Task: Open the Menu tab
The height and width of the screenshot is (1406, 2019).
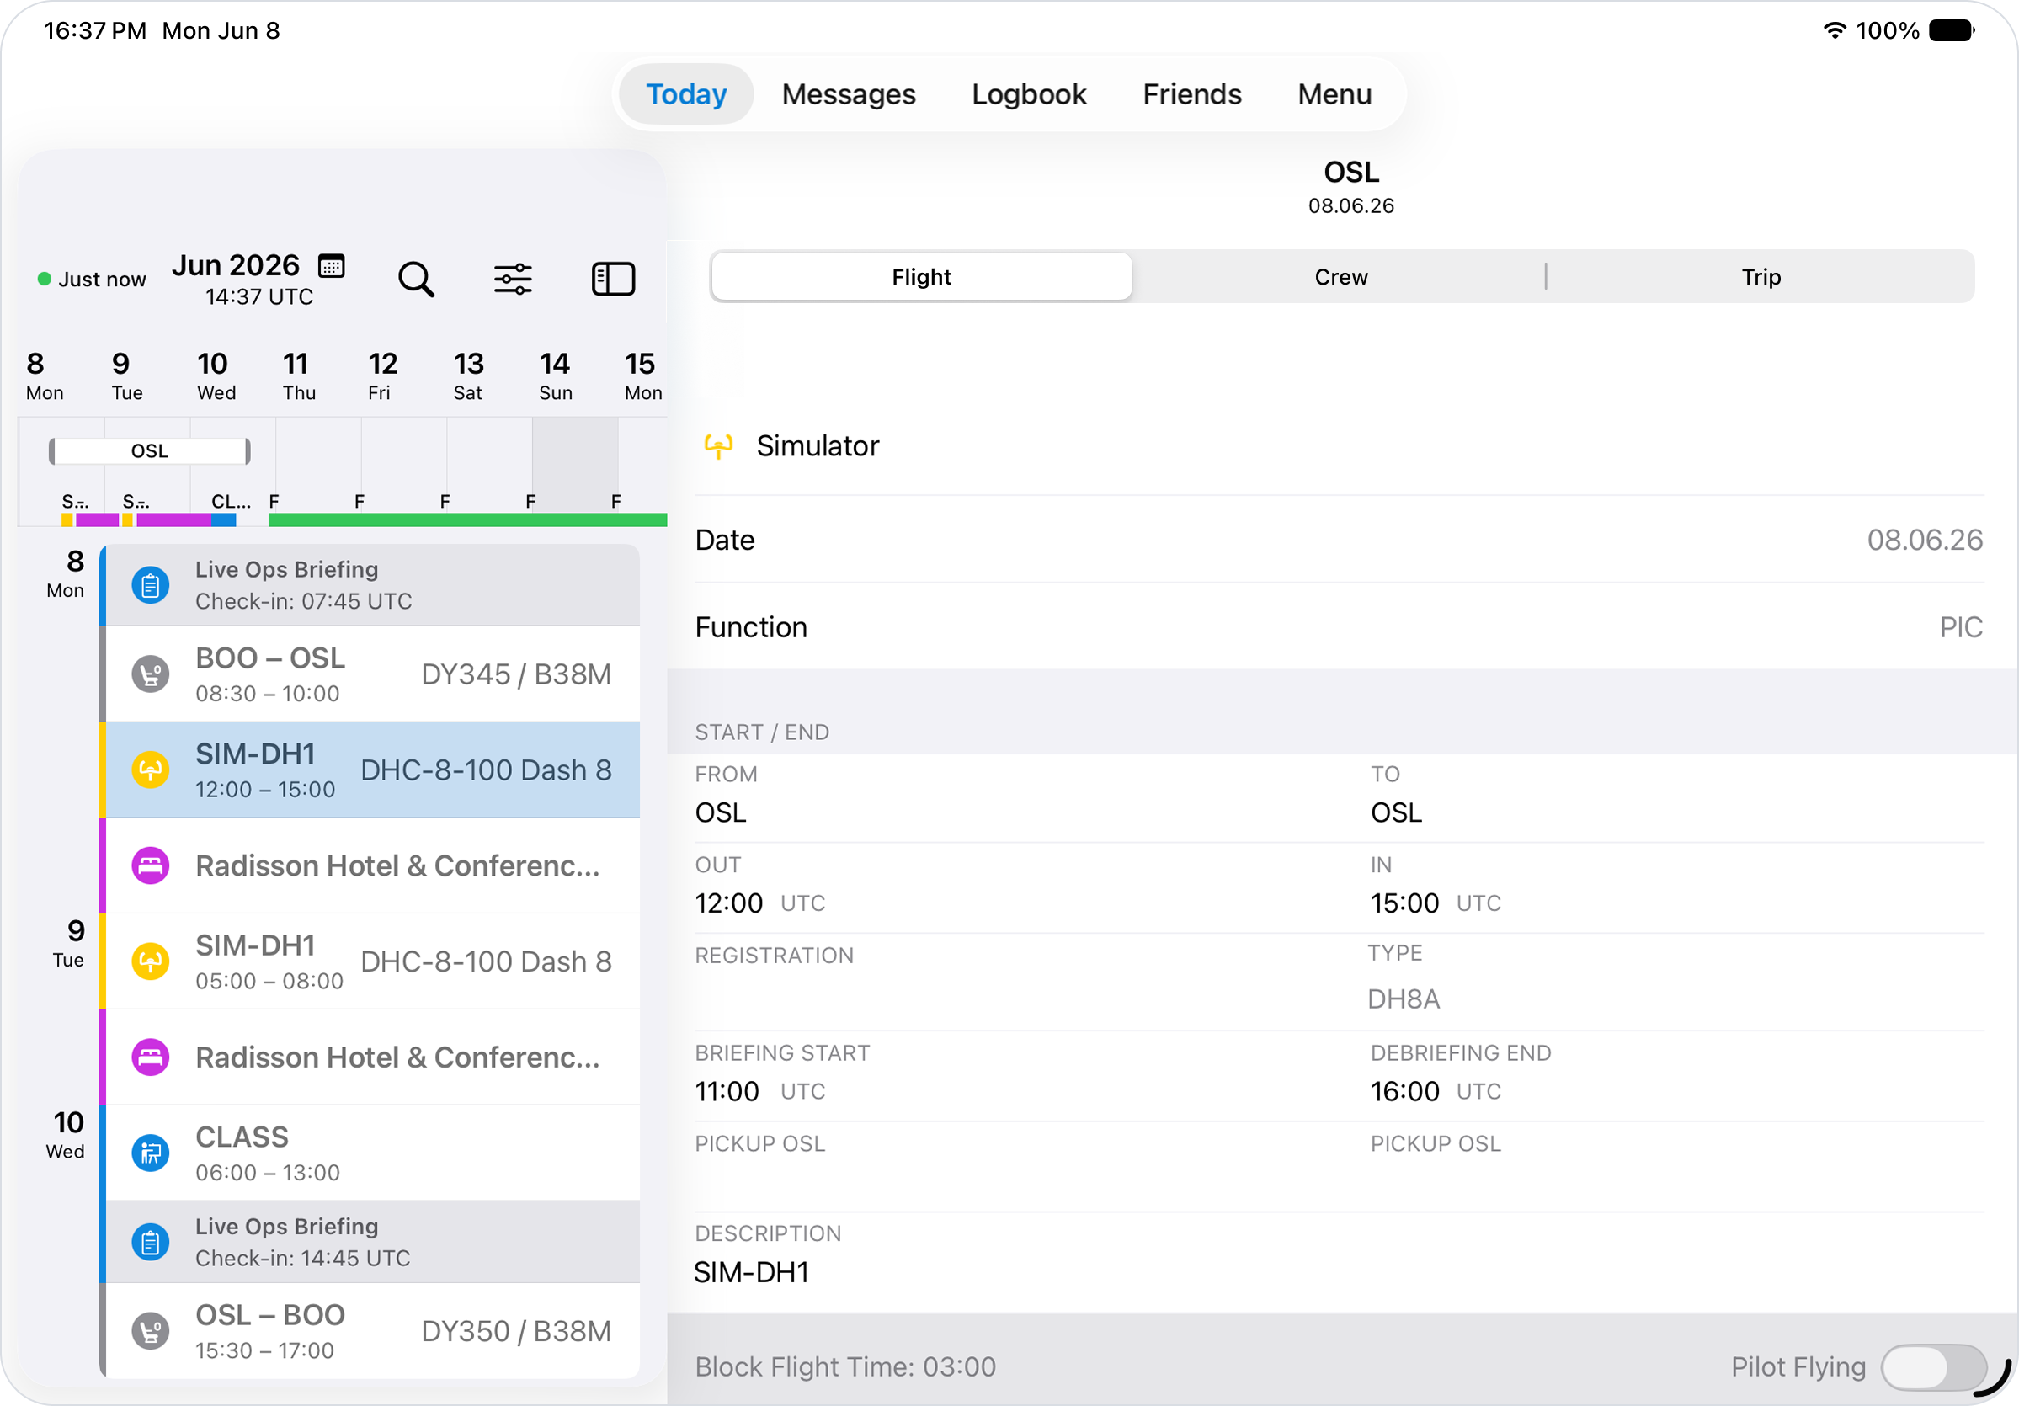Action: (1334, 94)
